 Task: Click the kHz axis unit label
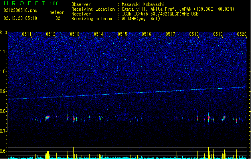point(4,32)
